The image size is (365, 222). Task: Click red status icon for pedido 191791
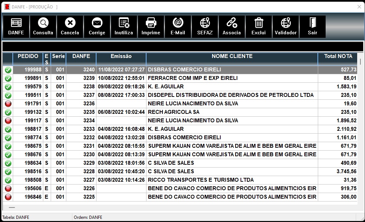pos(8,104)
